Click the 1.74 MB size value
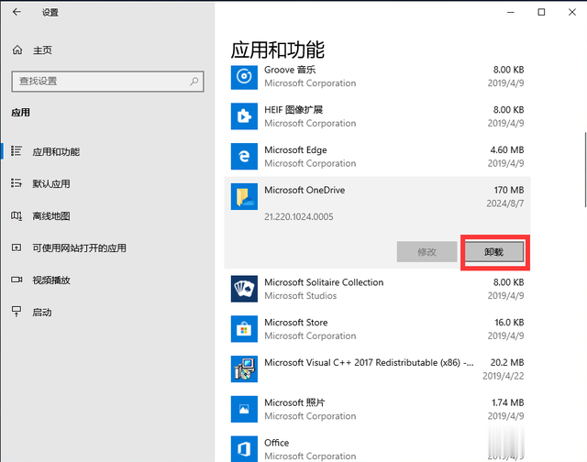Viewport: 587px width, 462px height. pos(507,402)
